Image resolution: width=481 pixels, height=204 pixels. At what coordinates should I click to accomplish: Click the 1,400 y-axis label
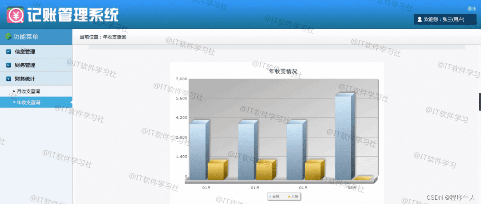pyautogui.click(x=182, y=156)
